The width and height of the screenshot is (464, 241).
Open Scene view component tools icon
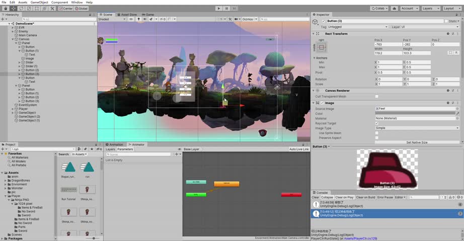coord(230,19)
